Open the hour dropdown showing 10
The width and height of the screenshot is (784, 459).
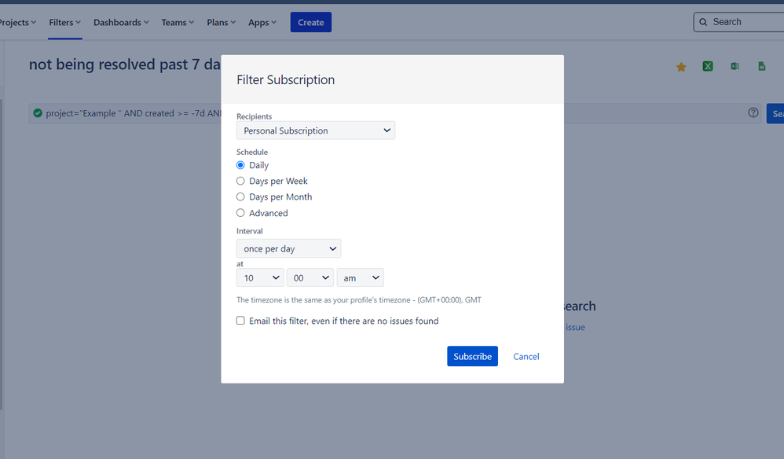click(260, 277)
